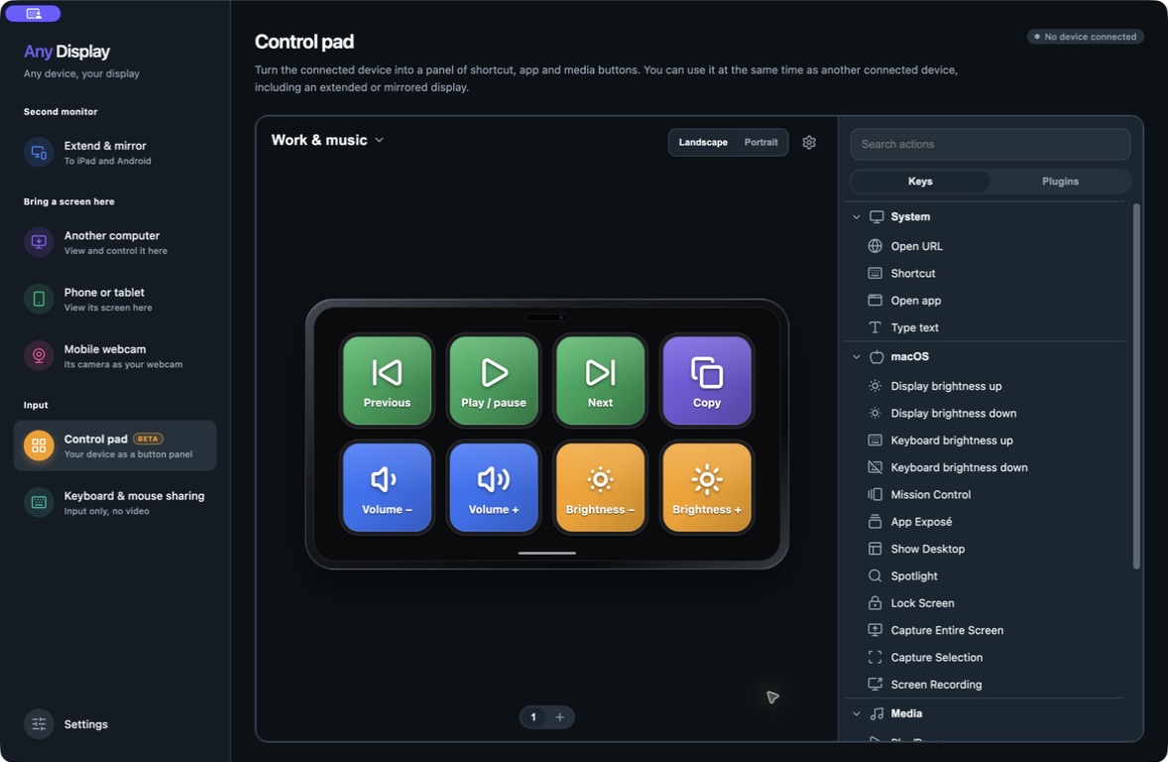Open the Mobile webcam sidebar item
This screenshot has width=1168, height=762.
click(115, 355)
